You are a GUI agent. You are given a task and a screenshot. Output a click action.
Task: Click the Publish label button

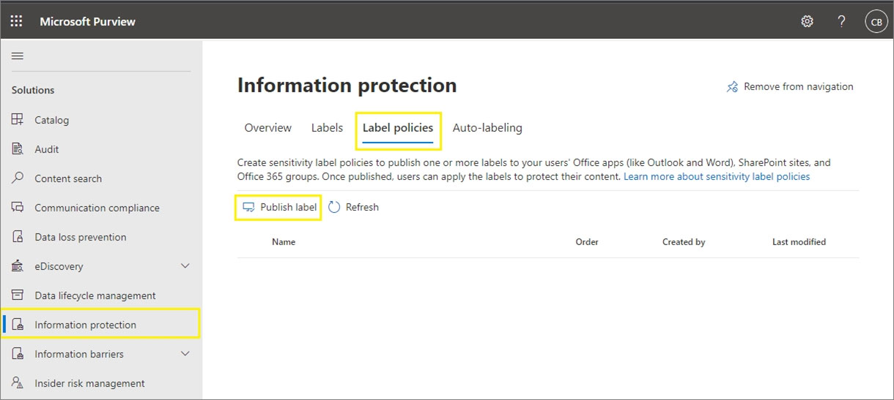279,207
